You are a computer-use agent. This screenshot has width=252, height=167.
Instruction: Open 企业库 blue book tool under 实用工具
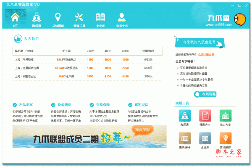tap(205, 138)
